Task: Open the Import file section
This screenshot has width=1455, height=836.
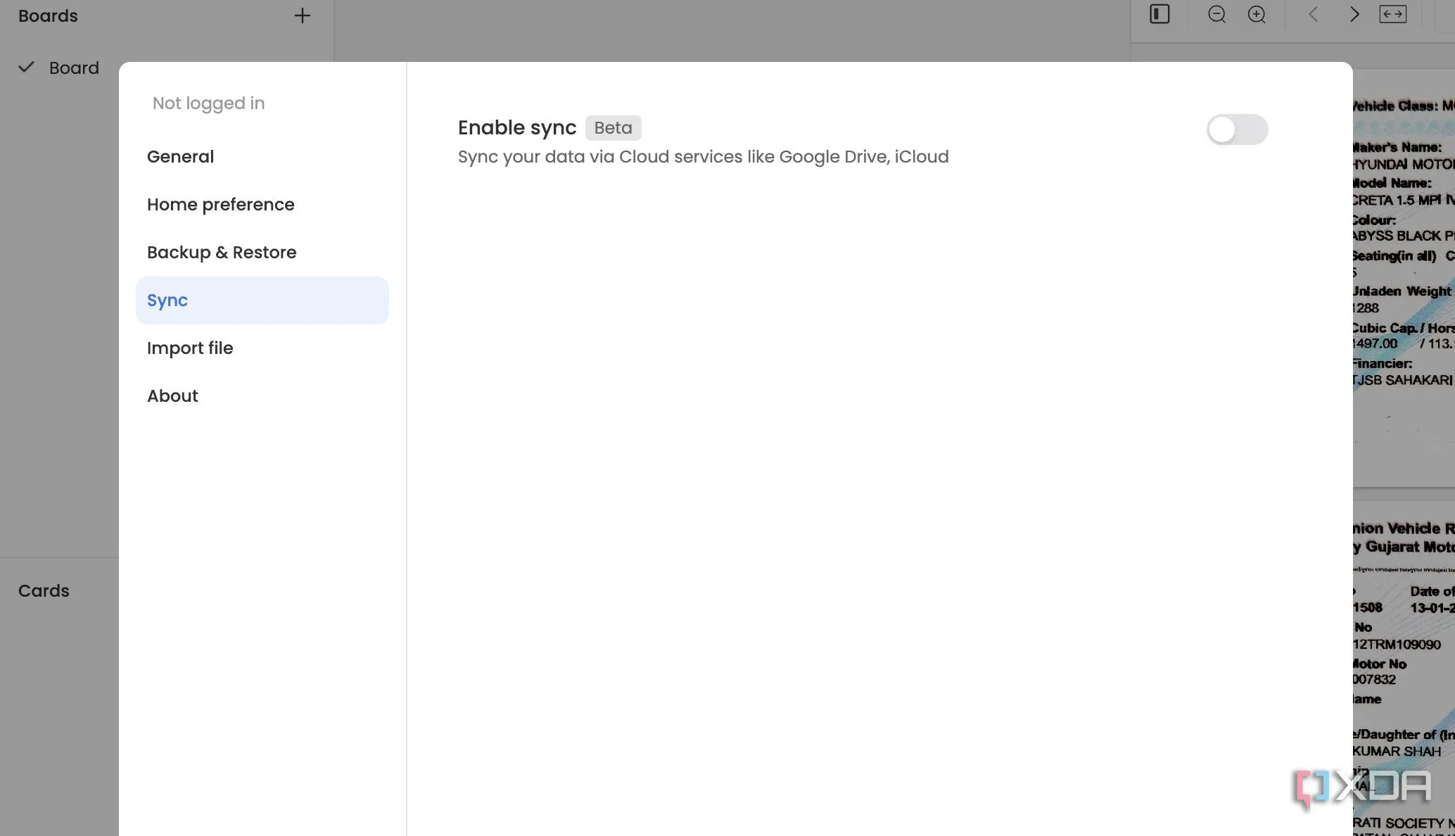Action: point(262,348)
